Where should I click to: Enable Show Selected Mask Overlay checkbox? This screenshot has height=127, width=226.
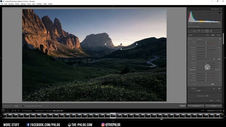point(23,106)
